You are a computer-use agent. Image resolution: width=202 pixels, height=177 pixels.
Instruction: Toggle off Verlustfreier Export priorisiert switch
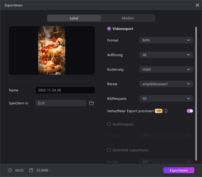coord(190,111)
